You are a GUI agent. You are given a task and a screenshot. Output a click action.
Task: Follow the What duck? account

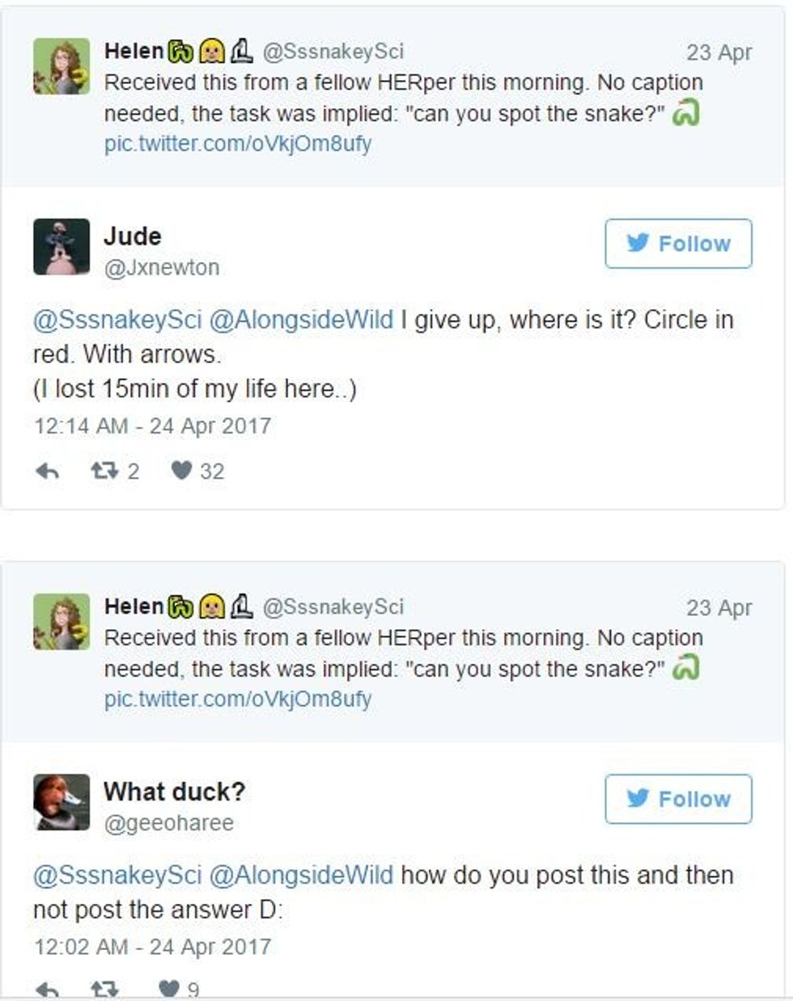(678, 799)
